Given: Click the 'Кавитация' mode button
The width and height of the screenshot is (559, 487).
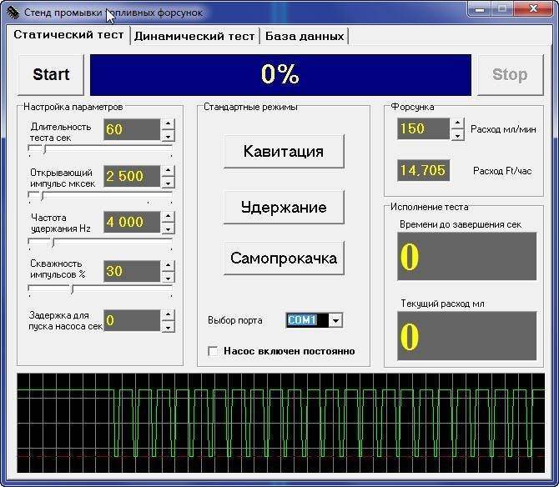Looking at the screenshot, I should point(284,152).
